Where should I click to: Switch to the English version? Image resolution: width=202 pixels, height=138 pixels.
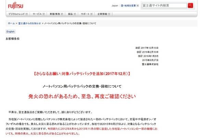coord(10,32)
